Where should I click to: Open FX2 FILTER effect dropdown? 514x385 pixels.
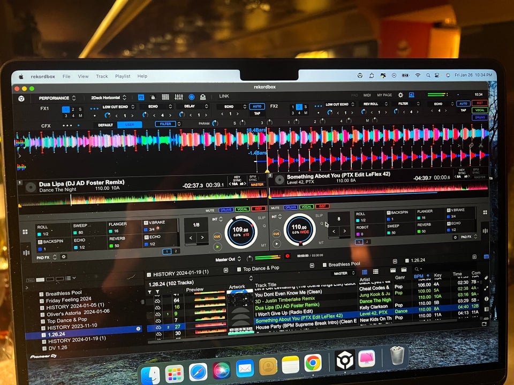(406, 103)
